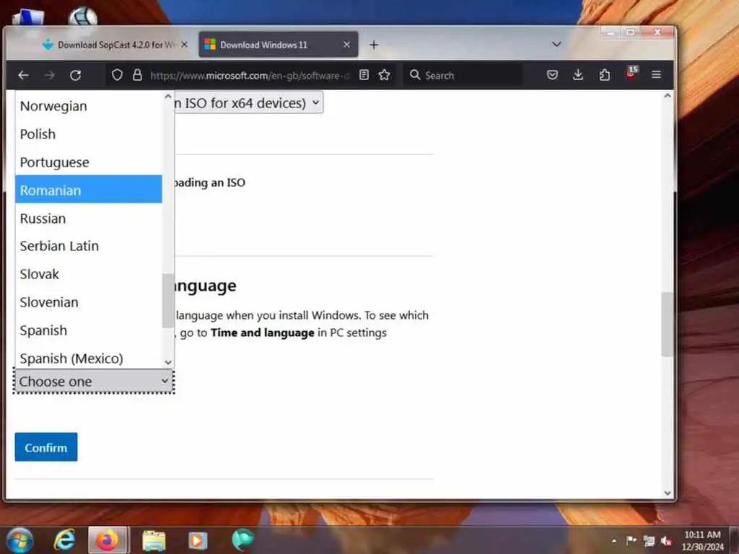Image resolution: width=739 pixels, height=554 pixels.
Task: Open Save to Pocket icon
Action: tap(552, 75)
